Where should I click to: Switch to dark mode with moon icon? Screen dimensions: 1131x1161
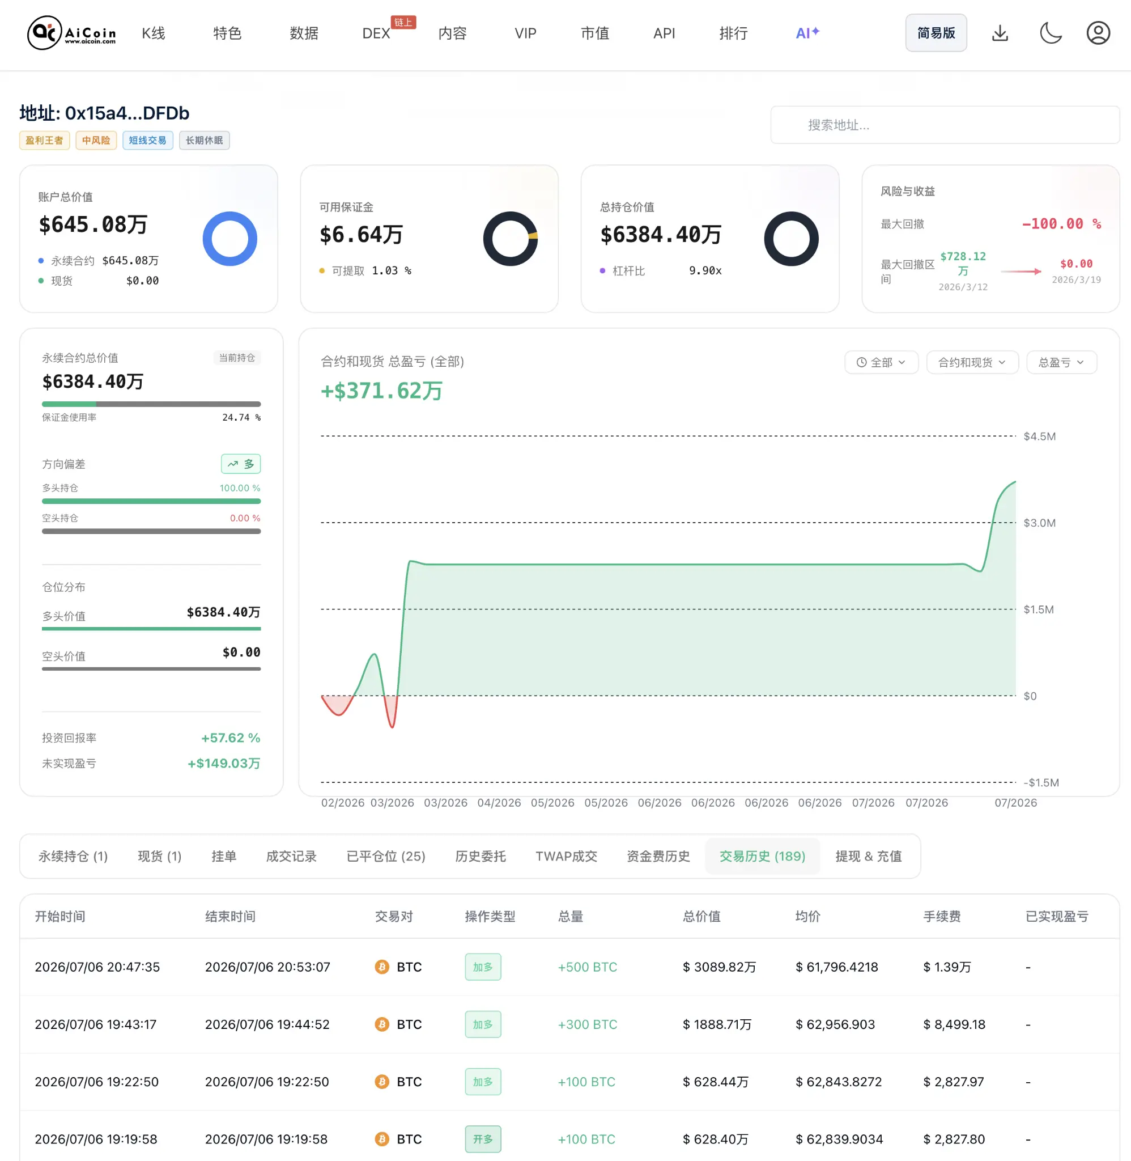[x=1050, y=33]
